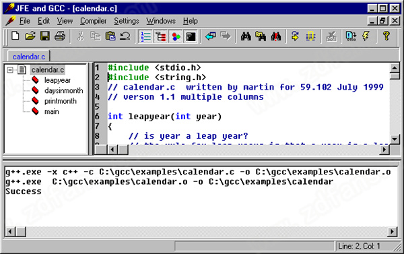Toggle the function tree view button

click(x=161, y=36)
